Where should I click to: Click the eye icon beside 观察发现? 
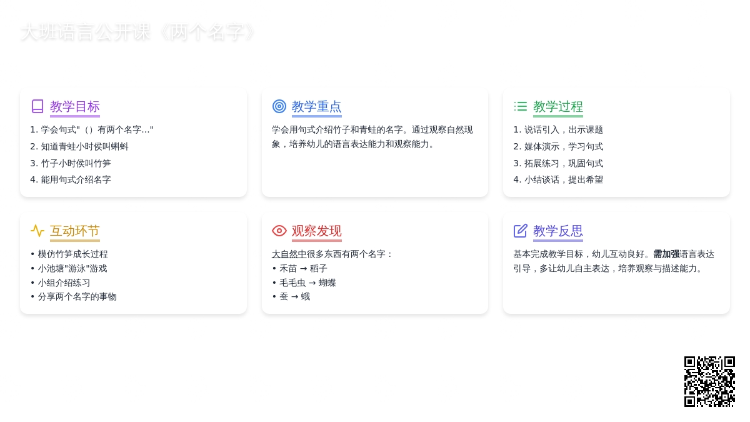tap(279, 231)
